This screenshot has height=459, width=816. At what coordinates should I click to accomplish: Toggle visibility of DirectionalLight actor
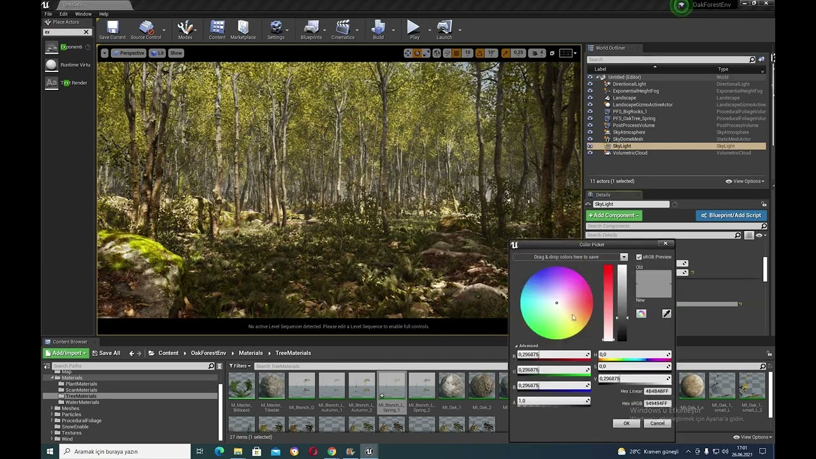590,84
